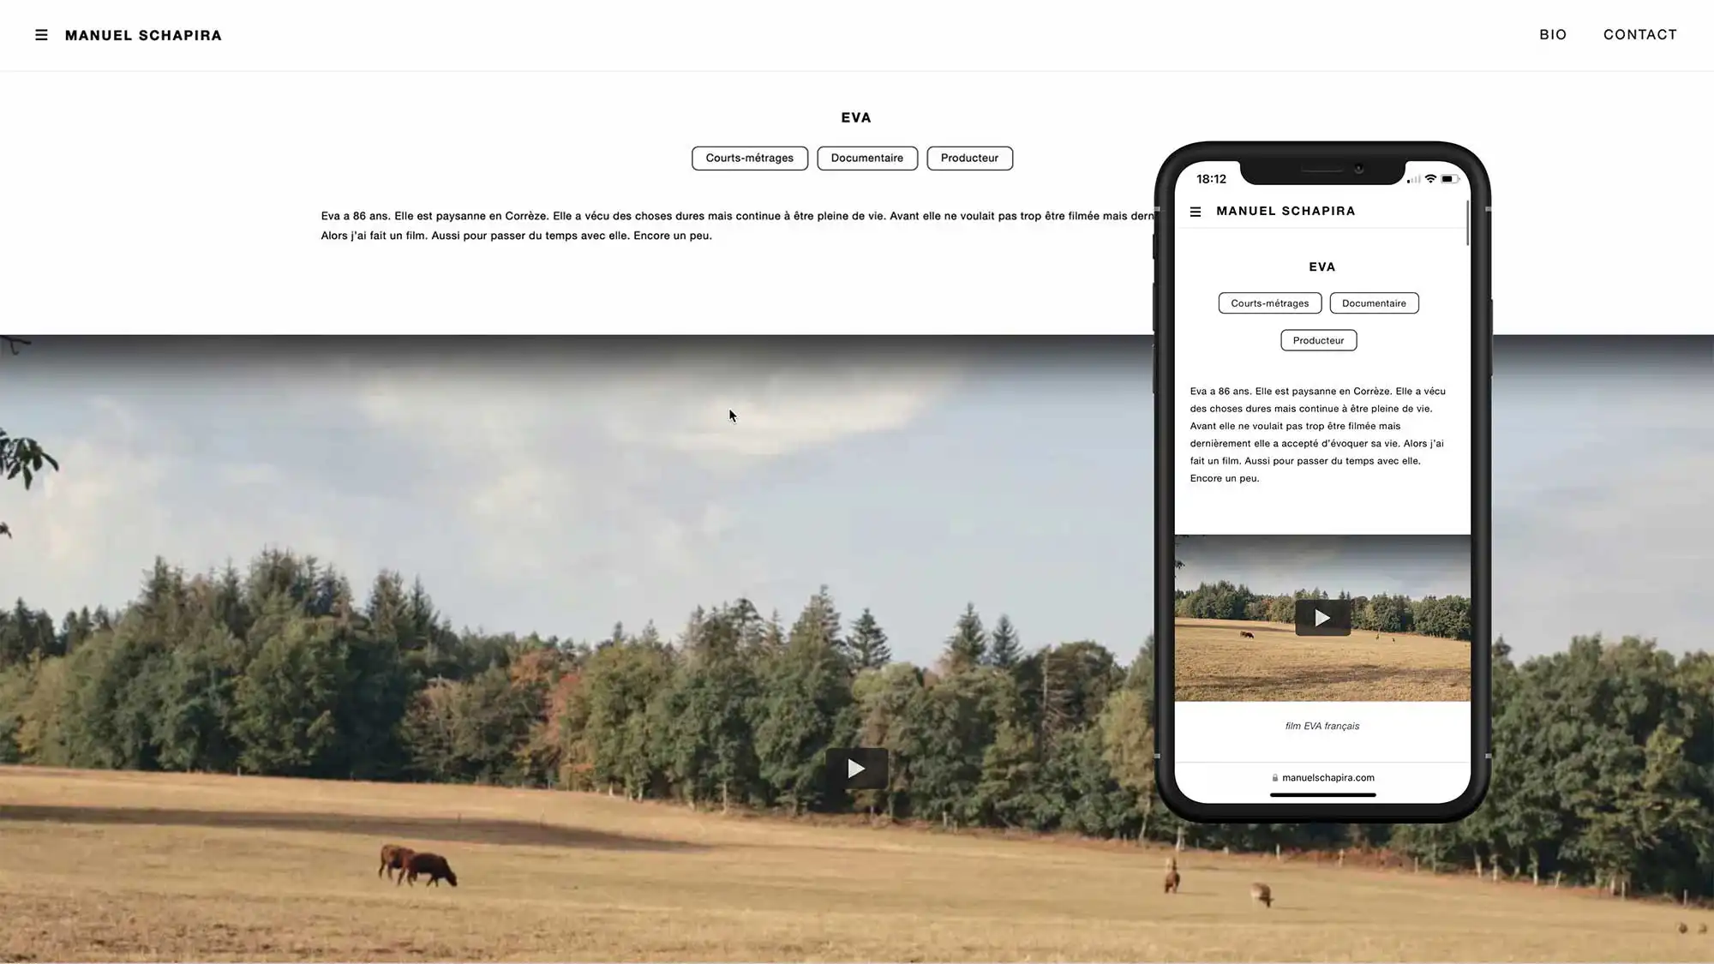The image size is (1714, 964).
Task: Click the CONTACT navigation menu item
Action: 1639,34
